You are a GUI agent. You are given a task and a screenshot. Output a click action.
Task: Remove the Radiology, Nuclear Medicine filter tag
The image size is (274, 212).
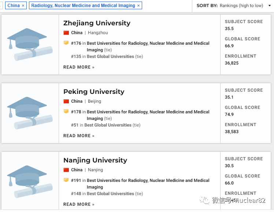click(x=138, y=6)
